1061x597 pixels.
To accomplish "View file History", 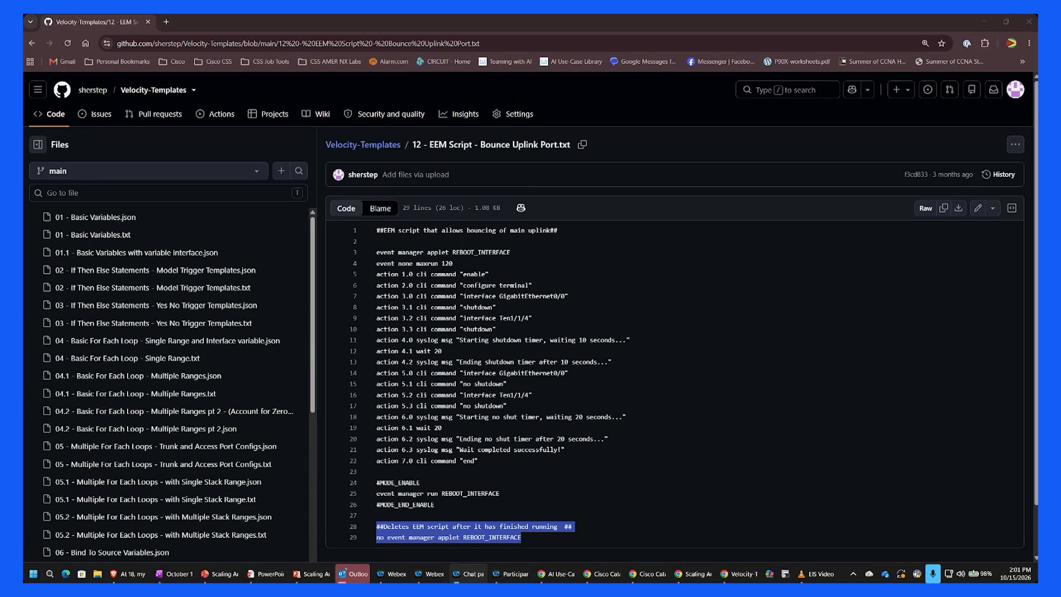I will click(x=998, y=174).
